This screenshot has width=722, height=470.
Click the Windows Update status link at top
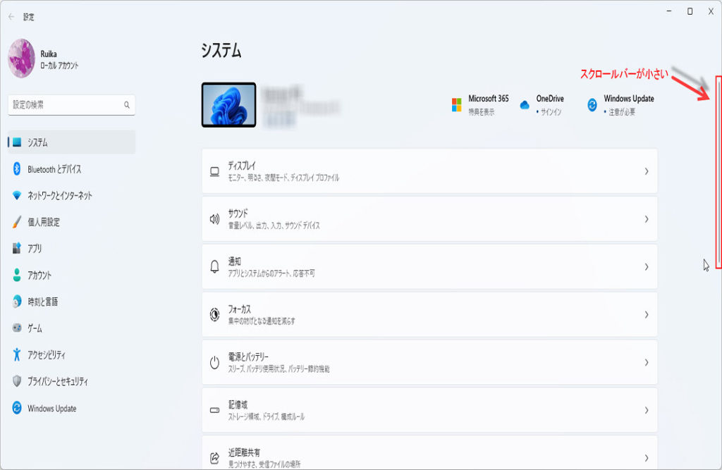tap(620, 105)
